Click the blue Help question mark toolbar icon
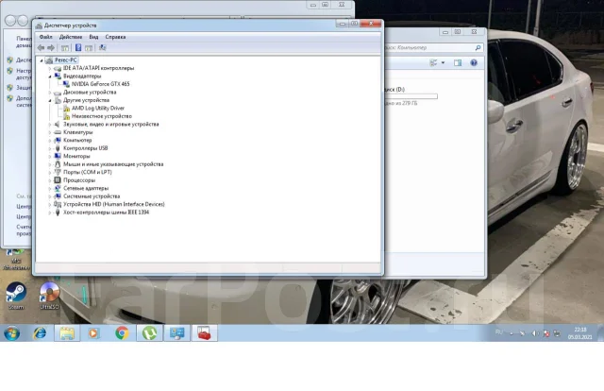The height and width of the screenshot is (391, 604). 78,48
